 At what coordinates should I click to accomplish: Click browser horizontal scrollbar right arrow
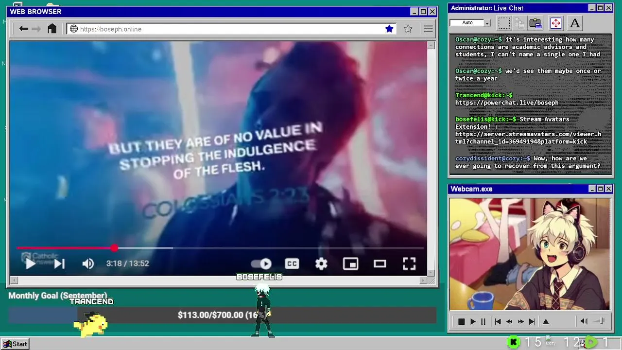tap(423, 280)
